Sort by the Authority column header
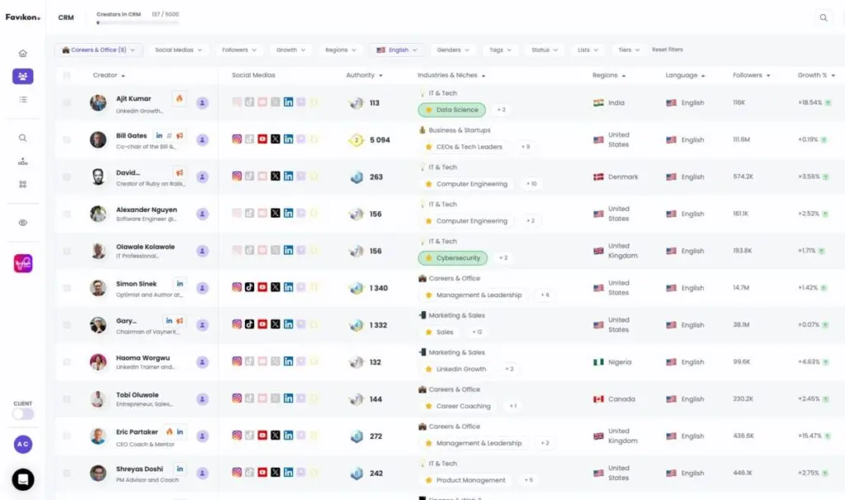Image resolution: width=845 pixels, height=500 pixels. (364, 76)
